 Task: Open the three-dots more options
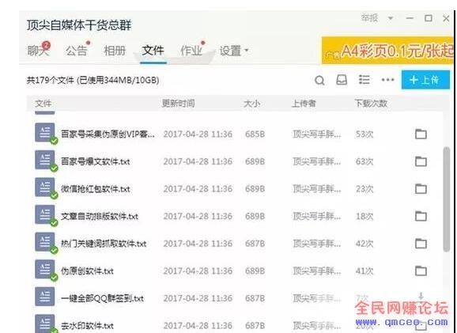387,80
